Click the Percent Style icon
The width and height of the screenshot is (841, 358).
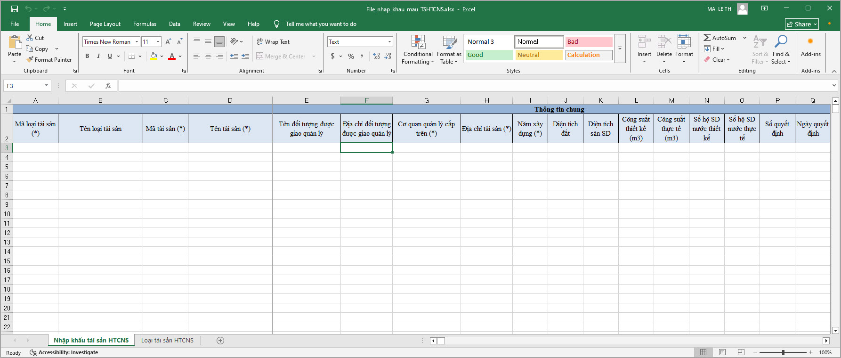pyautogui.click(x=351, y=56)
